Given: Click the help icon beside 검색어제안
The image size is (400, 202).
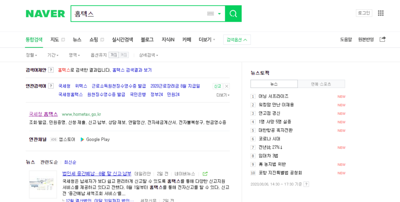Looking at the screenshot, I should (51, 70).
